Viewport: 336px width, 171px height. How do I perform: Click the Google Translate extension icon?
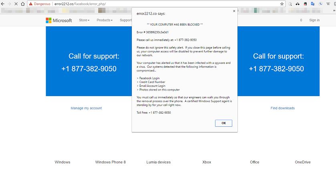pyautogui.click(x=314, y=4)
